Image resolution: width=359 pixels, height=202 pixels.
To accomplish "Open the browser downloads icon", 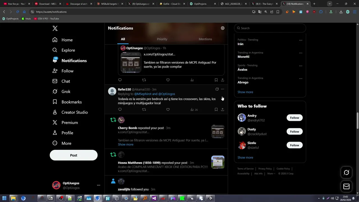I will [341, 12].
